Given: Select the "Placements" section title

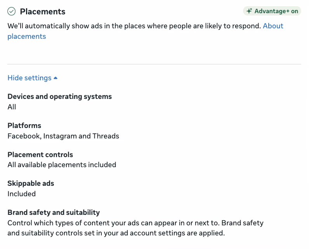Looking at the screenshot, I should [43, 12].
